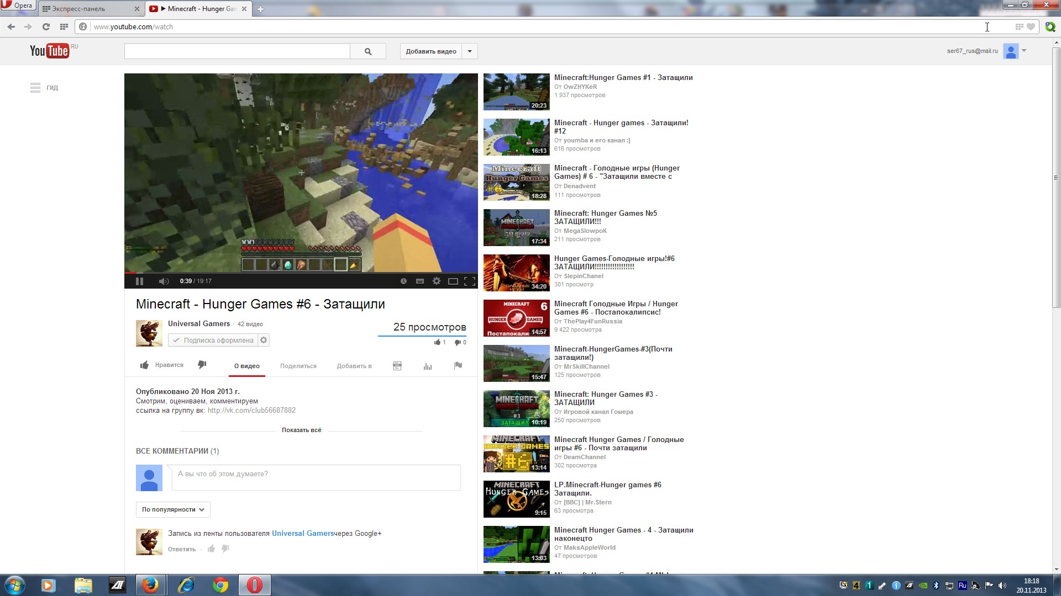Open the page security badge in address bar
The height and width of the screenshot is (596, 1061).
[x=83, y=26]
